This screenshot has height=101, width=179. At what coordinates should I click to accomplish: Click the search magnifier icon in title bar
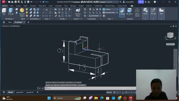coord(121,2)
